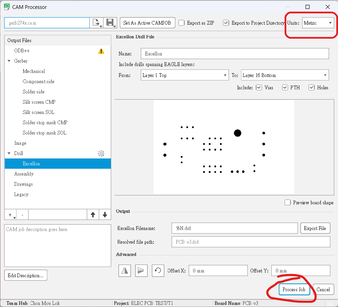Image resolution: width=338 pixels, height=307 pixels.
Task: Move the selected output down
Action: [x=105, y=215]
